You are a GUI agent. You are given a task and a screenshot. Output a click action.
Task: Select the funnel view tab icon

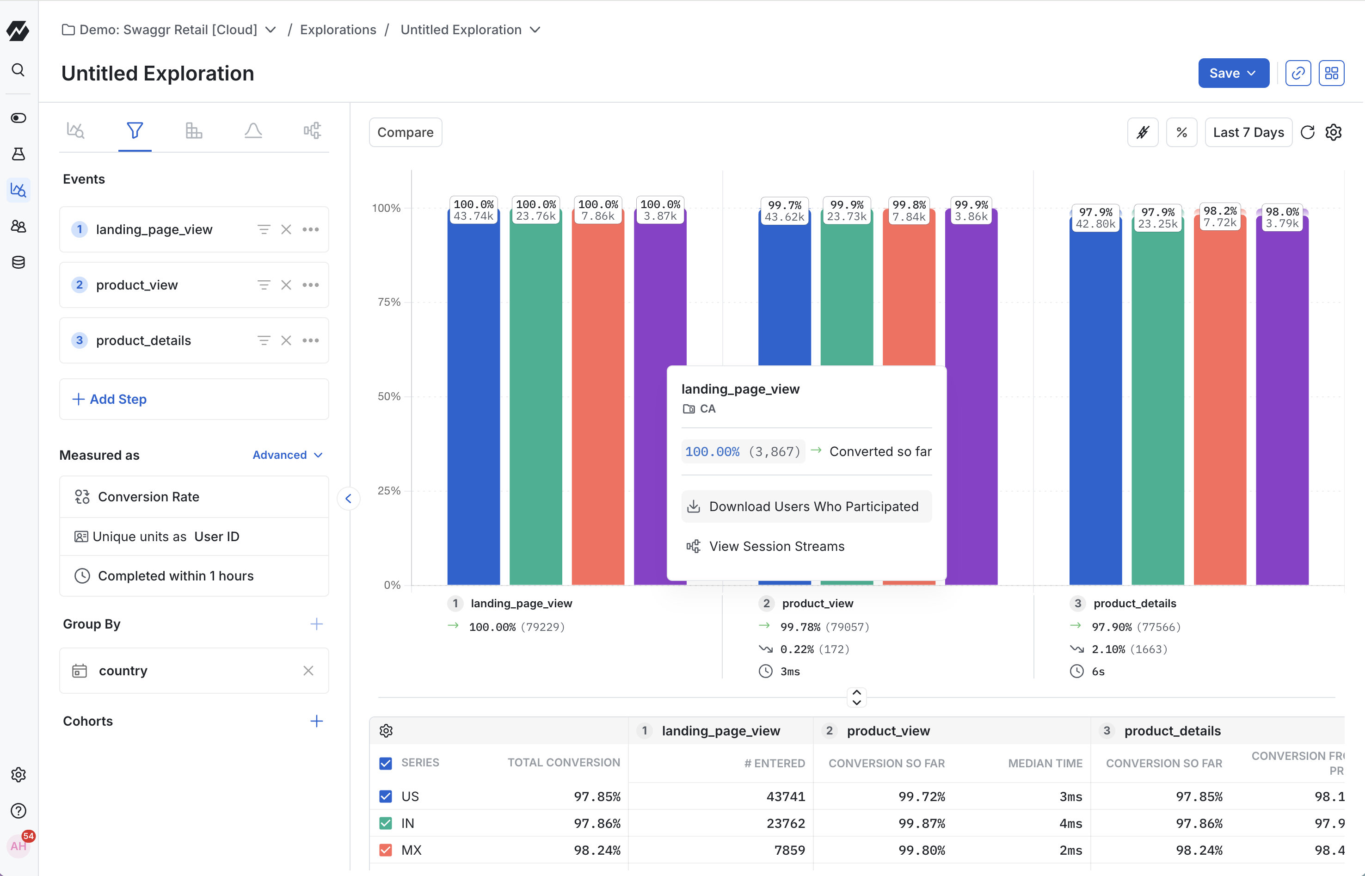[135, 130]
